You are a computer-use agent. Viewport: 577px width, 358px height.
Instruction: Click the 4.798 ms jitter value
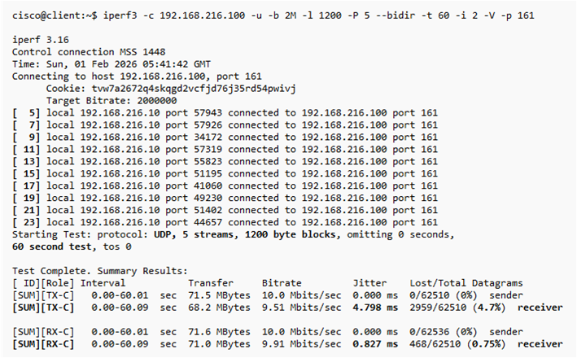(375, 308)
